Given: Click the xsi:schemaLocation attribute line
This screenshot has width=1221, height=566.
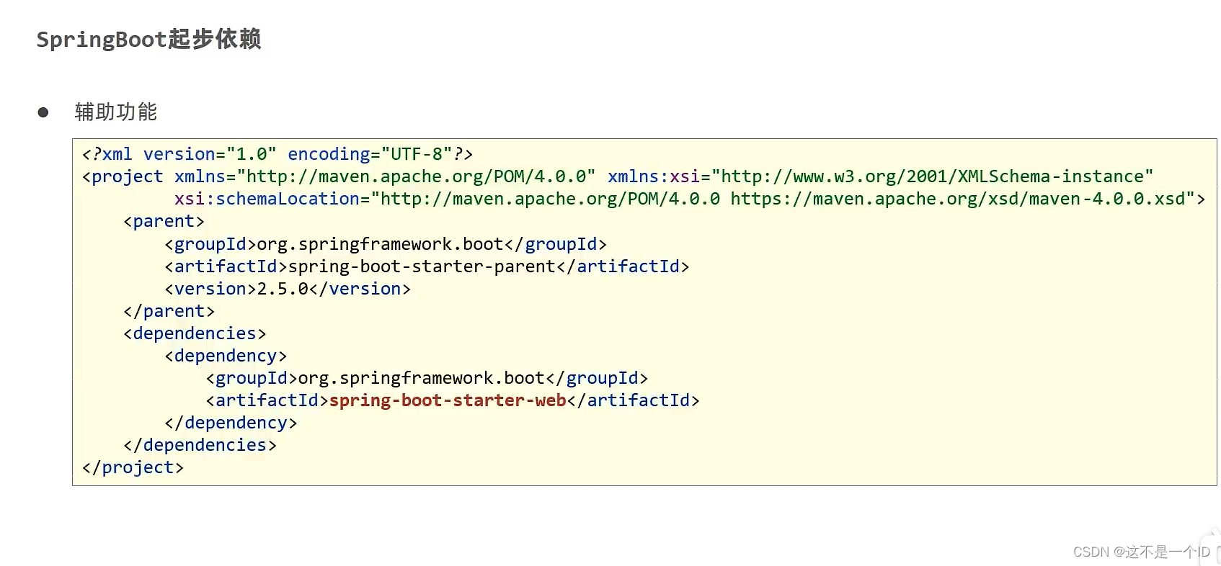Looking at the screenshot, I should coord(690,199).
